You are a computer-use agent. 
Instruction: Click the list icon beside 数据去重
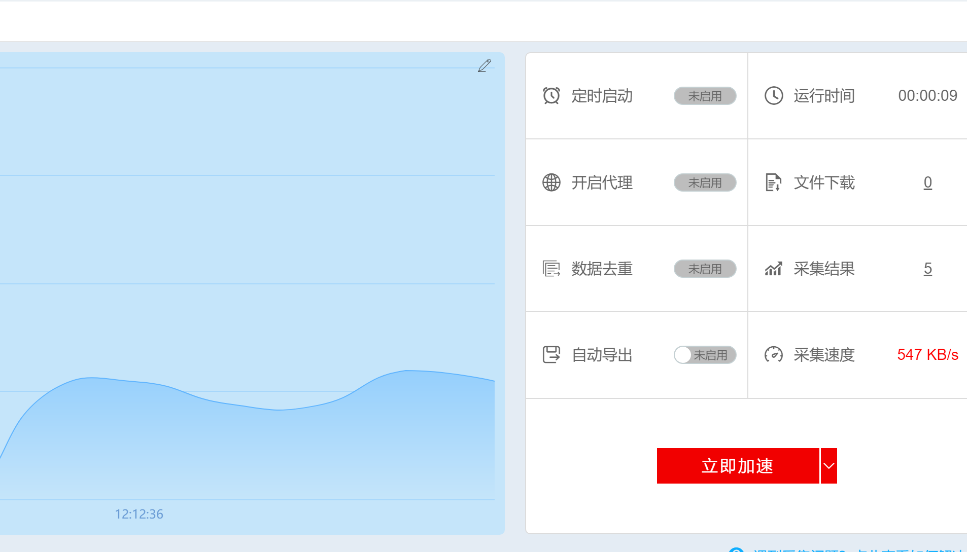coord(551,268)
